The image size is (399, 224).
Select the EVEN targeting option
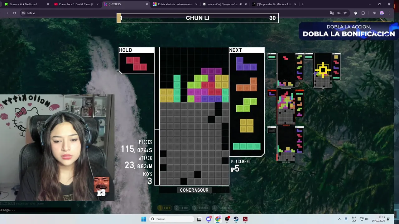pyautogui.click(x=165, y=208)
